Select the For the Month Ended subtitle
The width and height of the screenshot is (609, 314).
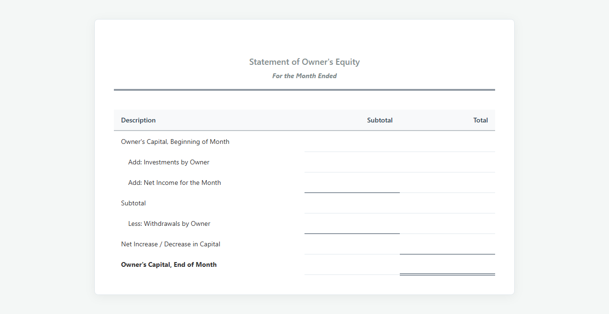tap(304, 76)
